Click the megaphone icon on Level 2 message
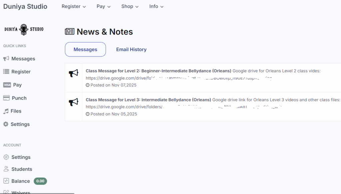This screenshot has width=341, height=194. pos(73,73)
